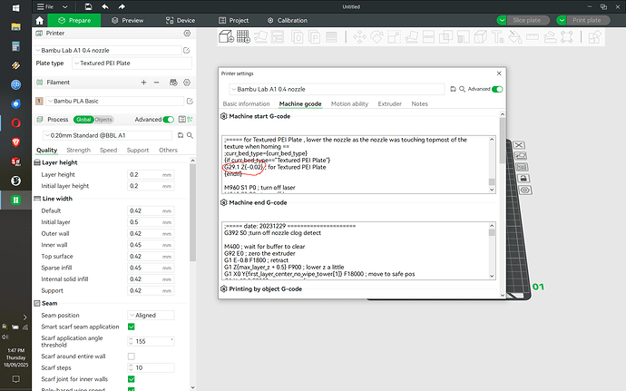Click the Add model cube icon
Screen dimensions: 626x391
point(227,37)
